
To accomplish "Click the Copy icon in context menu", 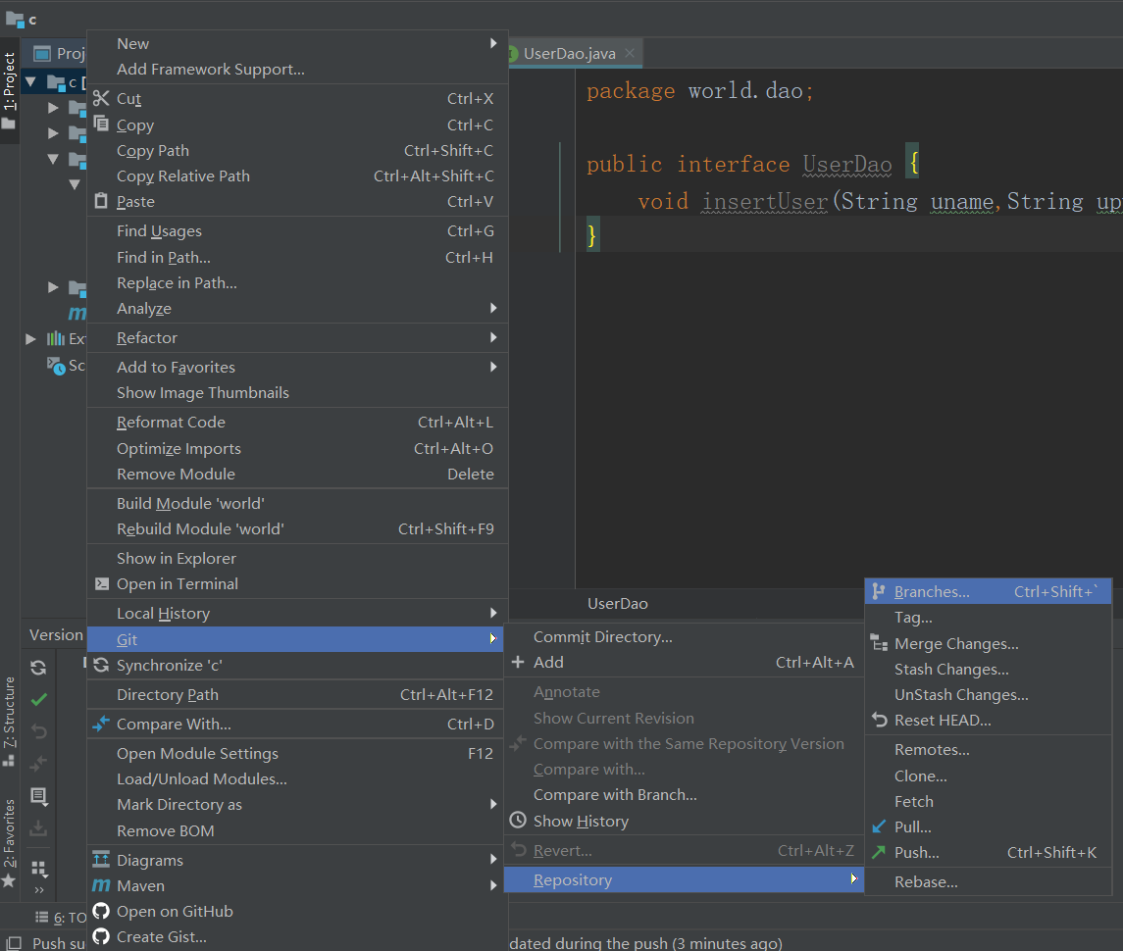I will pos(102,124).
